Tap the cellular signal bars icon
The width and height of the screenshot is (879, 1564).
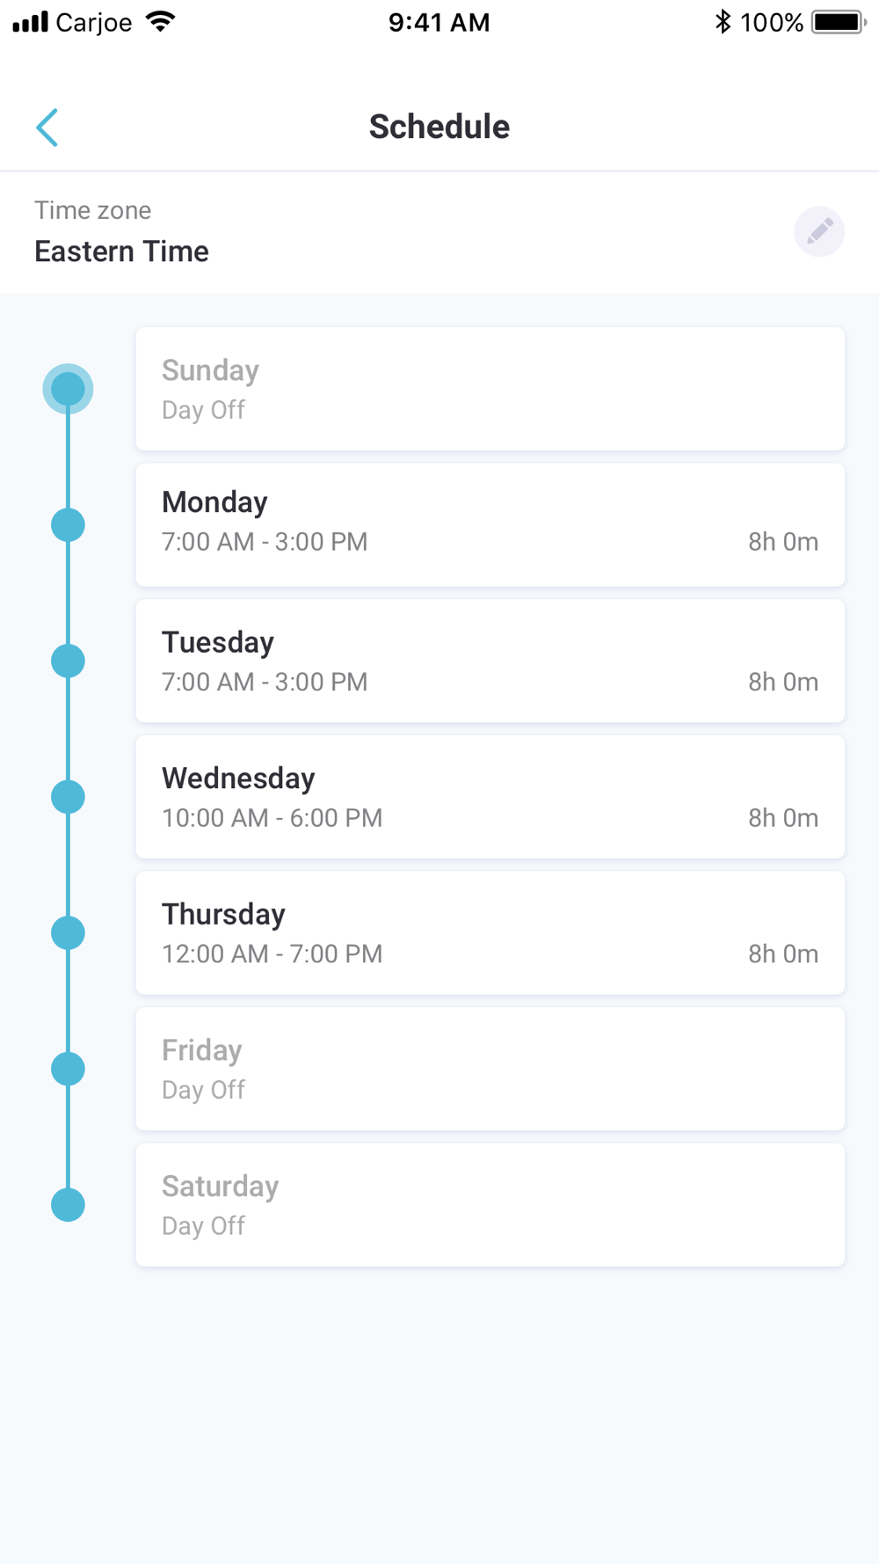[x=31, y=22]
